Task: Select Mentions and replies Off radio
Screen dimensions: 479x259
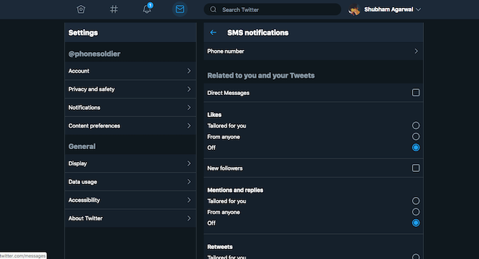Action: click(x=416, y=223)
